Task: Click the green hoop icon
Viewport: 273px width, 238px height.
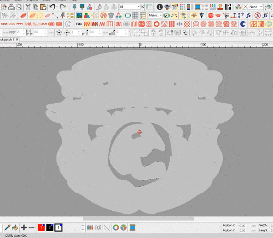Action: click(x=127, y=15)
